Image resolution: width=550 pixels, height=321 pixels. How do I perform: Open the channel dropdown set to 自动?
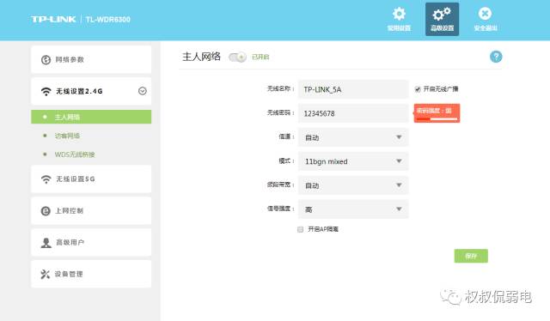(x=353, y=137)
